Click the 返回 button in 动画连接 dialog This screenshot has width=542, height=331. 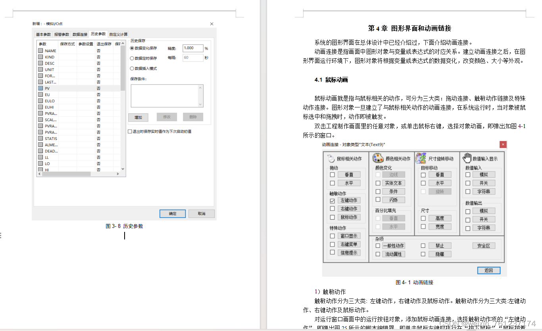click(488, 270)
